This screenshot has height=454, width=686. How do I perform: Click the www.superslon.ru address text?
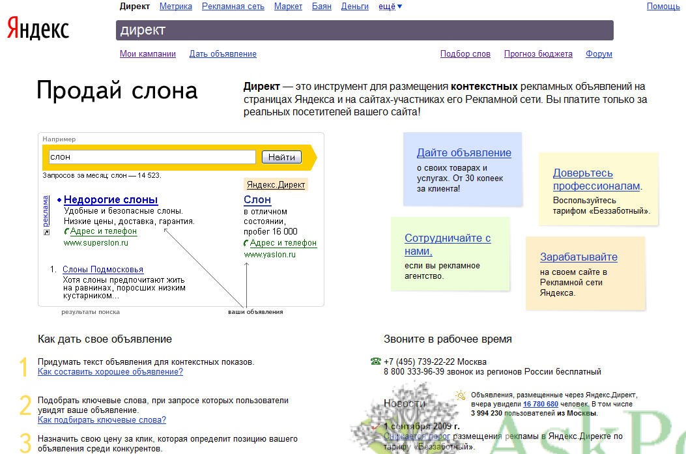pos(96,243)
